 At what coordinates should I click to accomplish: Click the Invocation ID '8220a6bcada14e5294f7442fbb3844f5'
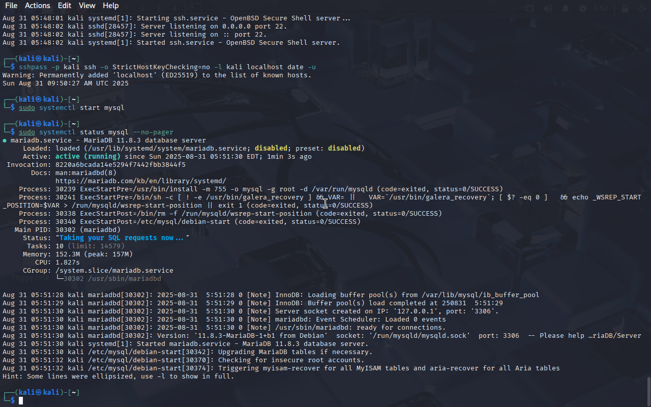point(121,165)
